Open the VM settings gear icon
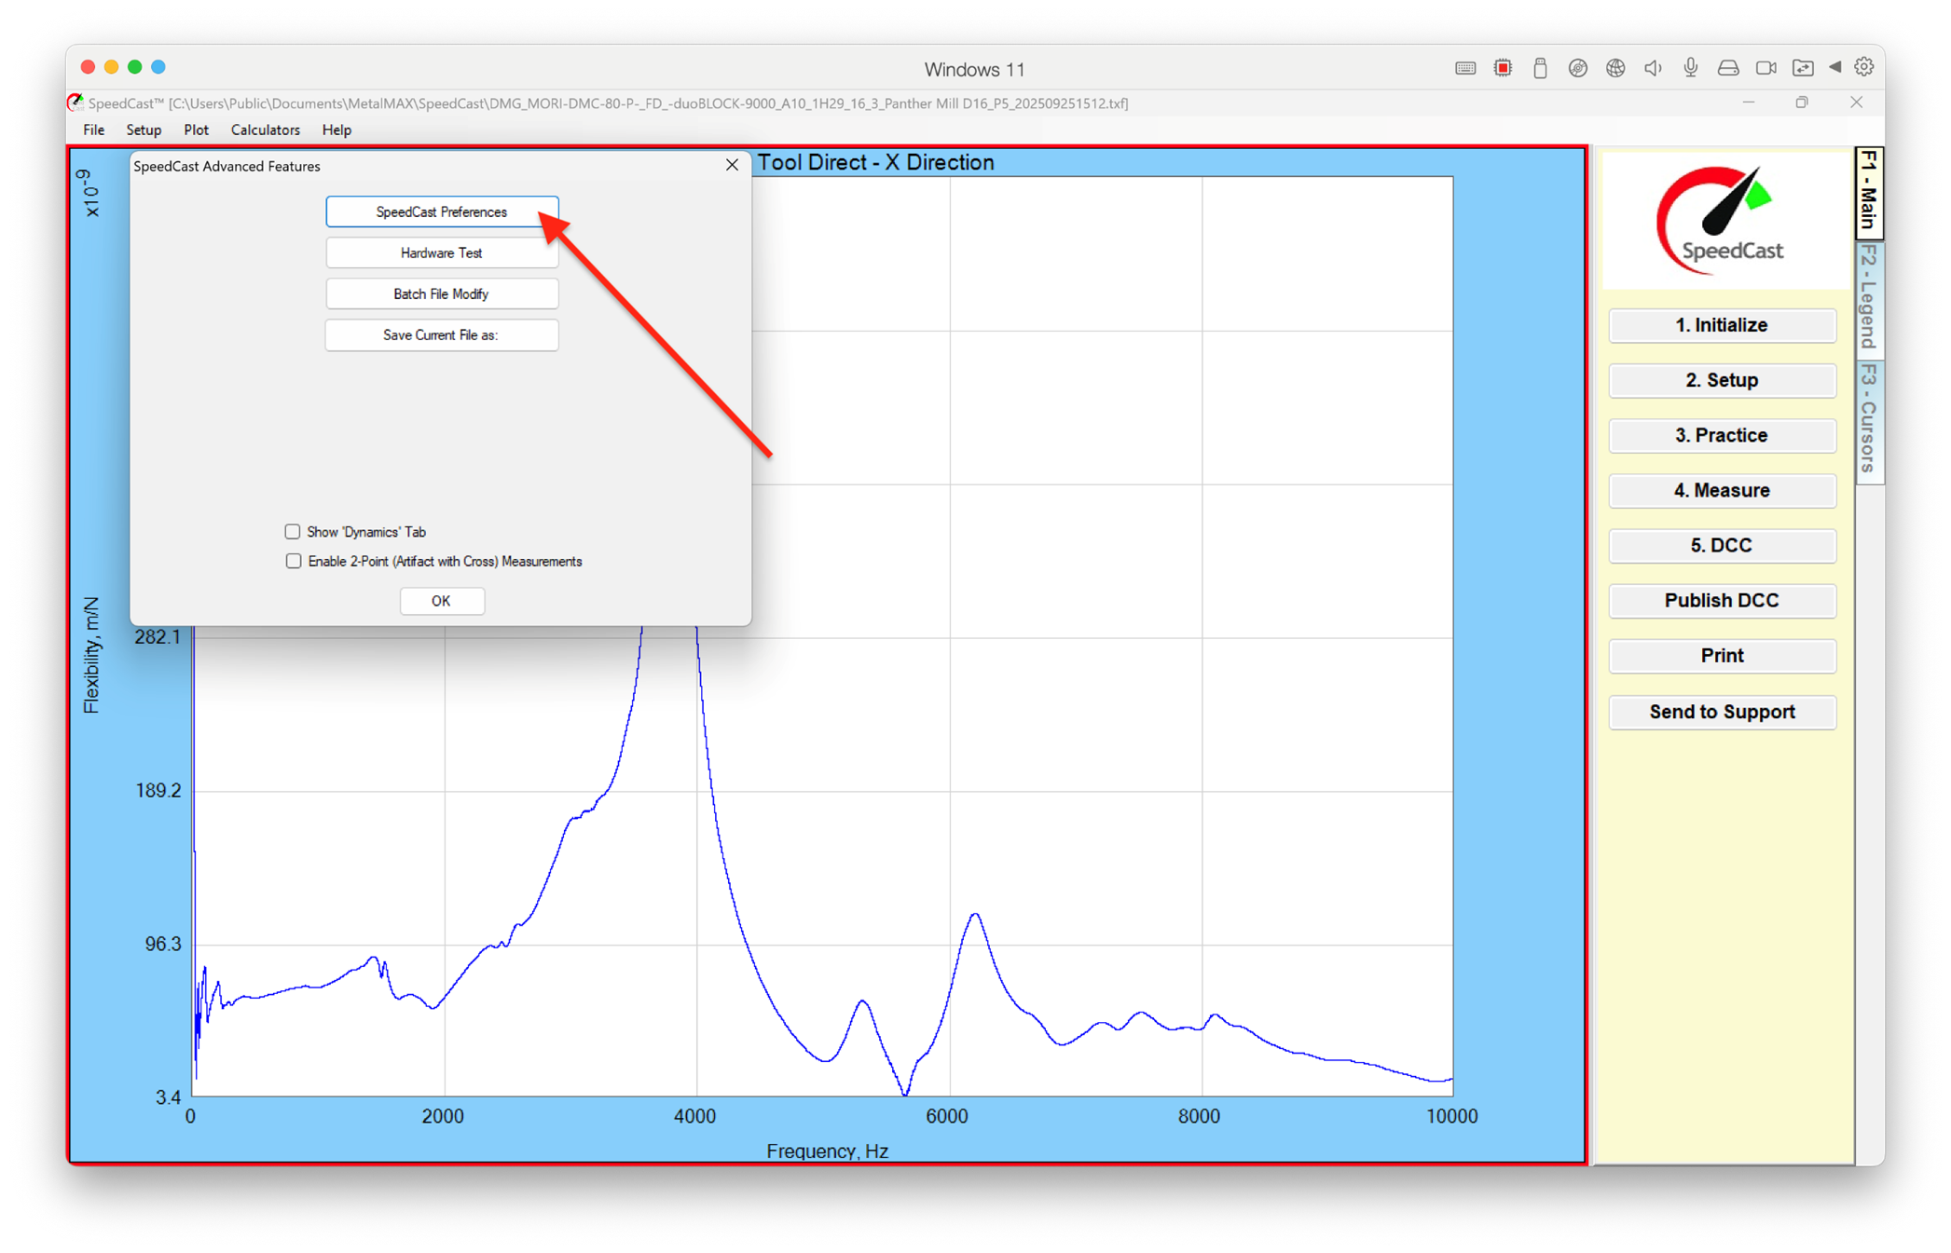1951x1253 pixels. pyautogui.click(x=1863, y=67)
